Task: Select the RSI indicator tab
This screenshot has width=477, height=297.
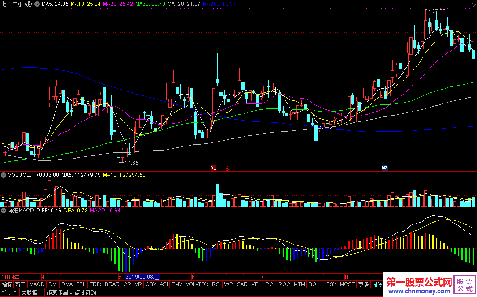Action: [x=216, y=284]
